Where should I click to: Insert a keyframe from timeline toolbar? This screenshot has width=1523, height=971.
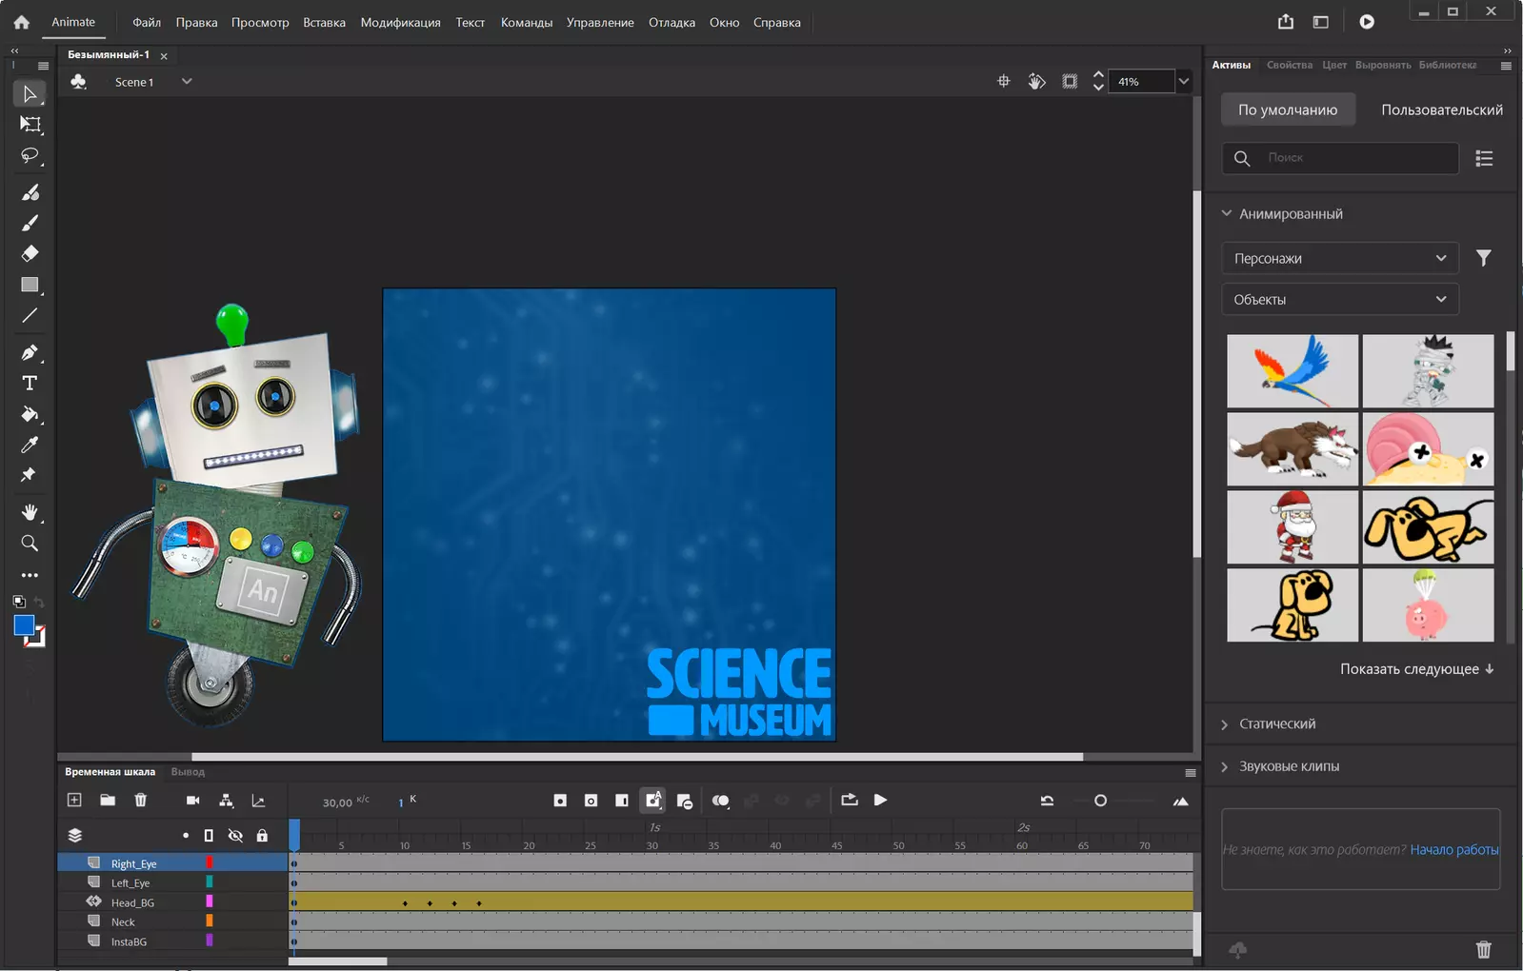coord(560,801)
